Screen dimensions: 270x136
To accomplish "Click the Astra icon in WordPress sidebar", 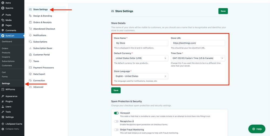I will pyautogui.click(x=3, y=3).
